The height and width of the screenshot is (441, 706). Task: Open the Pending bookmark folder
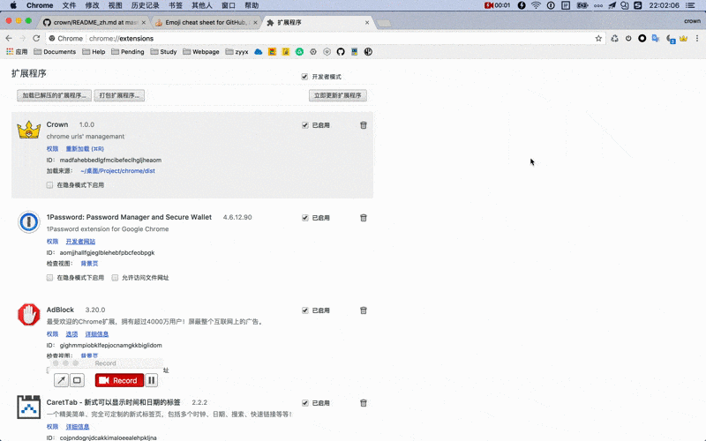[128, 52]
